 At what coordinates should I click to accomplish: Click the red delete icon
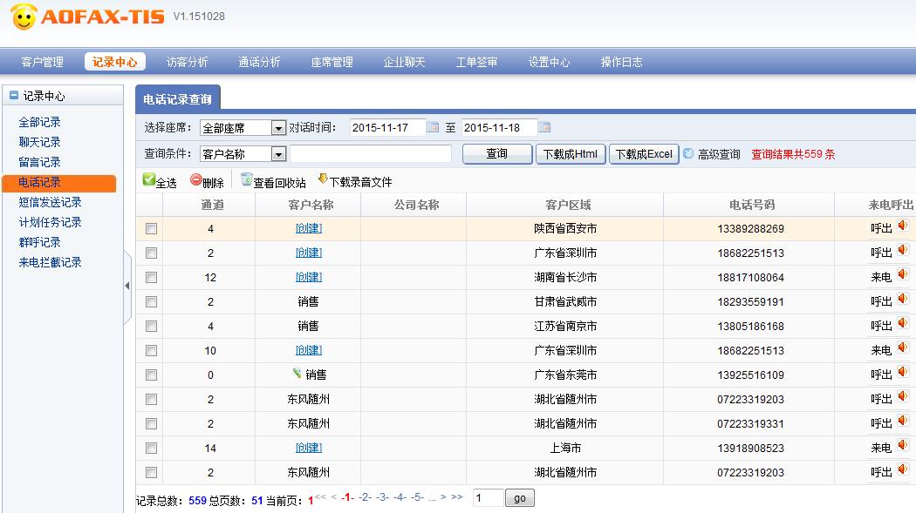pos(195,180)
